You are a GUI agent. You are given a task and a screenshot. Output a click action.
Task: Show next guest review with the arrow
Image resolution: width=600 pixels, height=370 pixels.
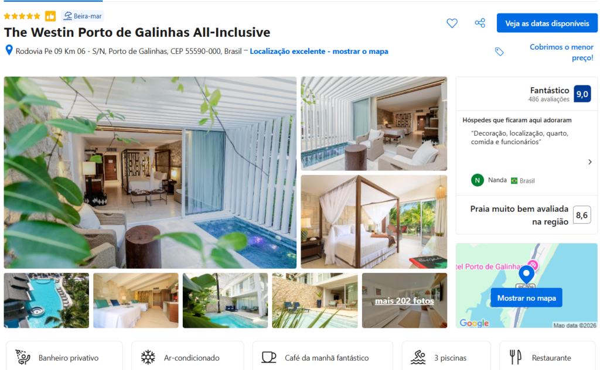coord(589,162)
